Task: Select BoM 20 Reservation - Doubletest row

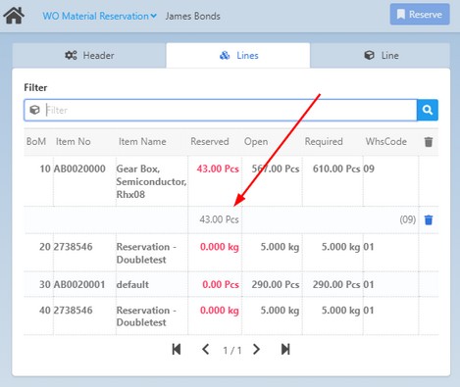Action: coord(230,253)
